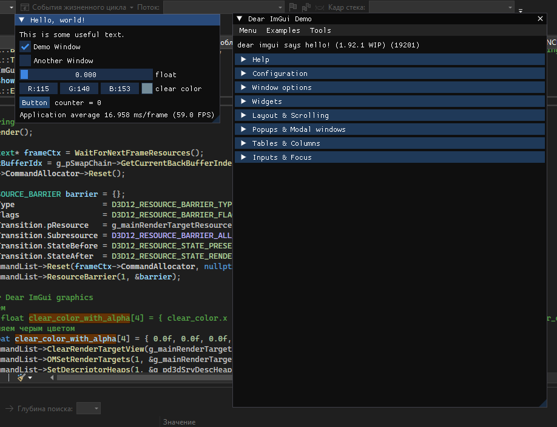Click the arrow icon before Глубина поиска
Viewport: 557px width, 427px height.
[10, 409]
